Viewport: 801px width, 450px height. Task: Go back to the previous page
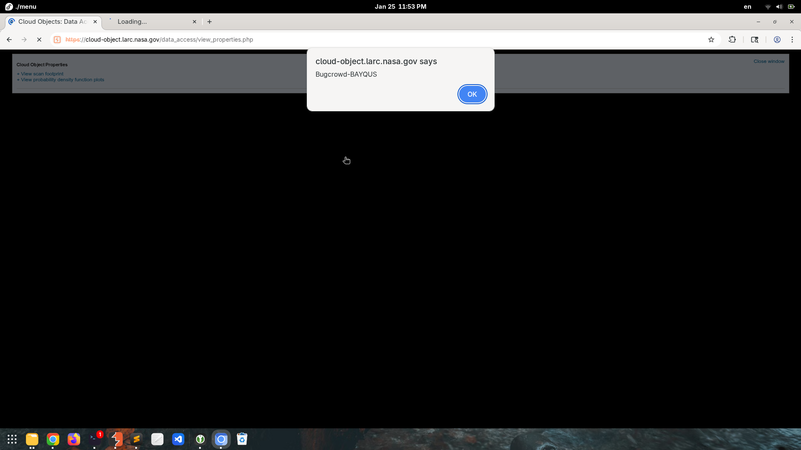coord(9,40)
